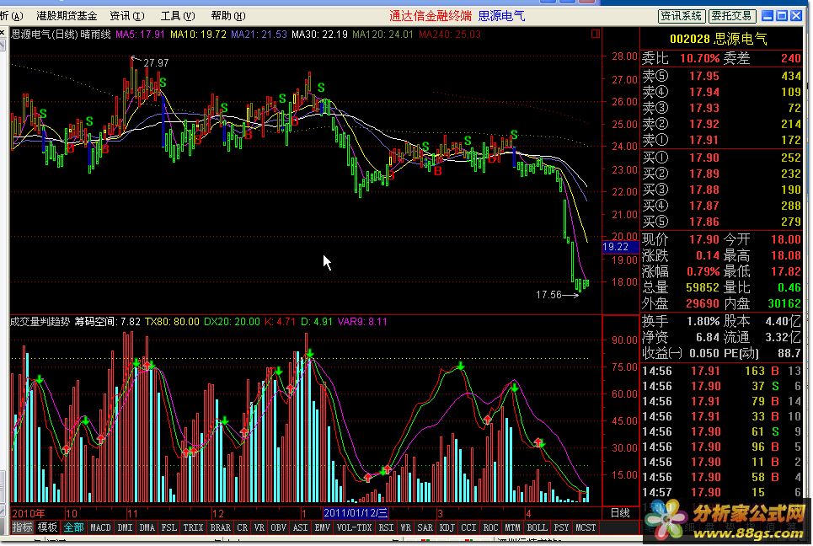Switch to the CCI indicator tab
This screenshot has width=813, height=546.
tap(468, 527)
